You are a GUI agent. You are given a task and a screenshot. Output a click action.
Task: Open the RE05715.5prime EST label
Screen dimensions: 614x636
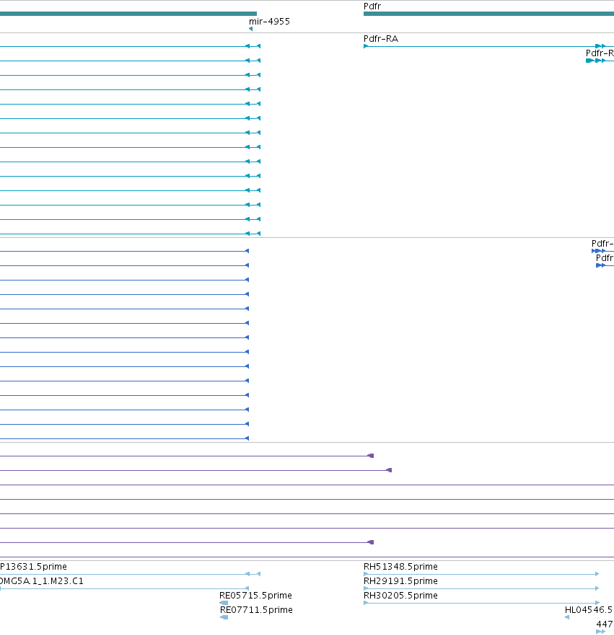(255, 596)
